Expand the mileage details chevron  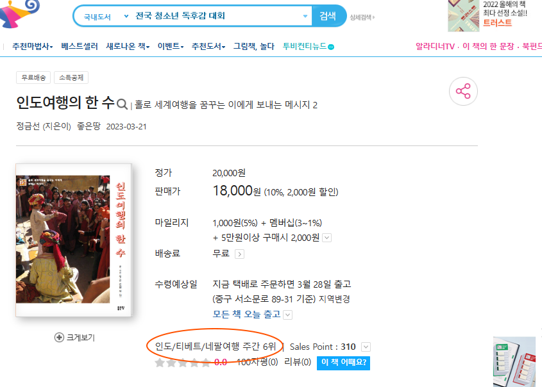(326, 238)
